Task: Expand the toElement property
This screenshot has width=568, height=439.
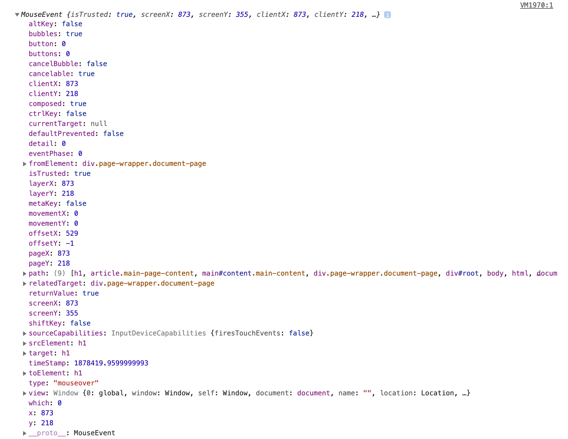Action: [25, 373]
